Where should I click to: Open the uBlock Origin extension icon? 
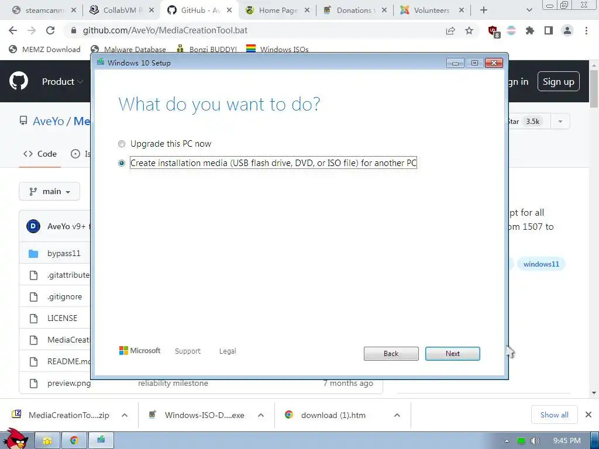493,31
